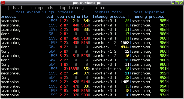Select the write value 509B

coord(86,95)
